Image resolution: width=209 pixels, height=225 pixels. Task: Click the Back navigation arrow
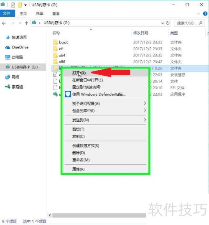(x=4, y=23)
